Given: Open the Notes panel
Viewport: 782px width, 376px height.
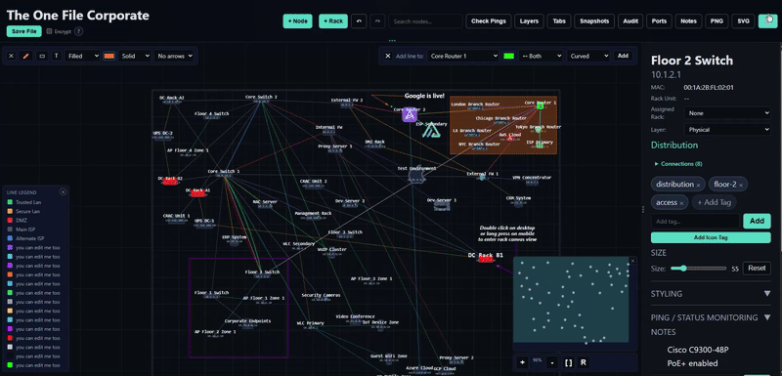Looking at the screenshot, I should 688,21.
